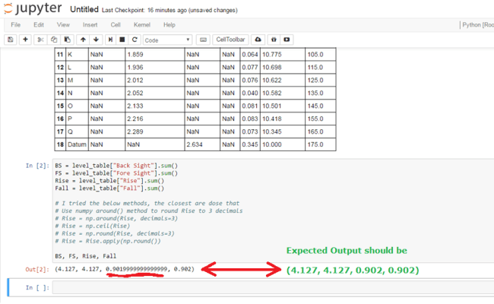The height and width of the screenshot is (304, 494).
Task: Click the cloud upload icon in toolbar
Action: pyautogui.click(x=258, y=40)
